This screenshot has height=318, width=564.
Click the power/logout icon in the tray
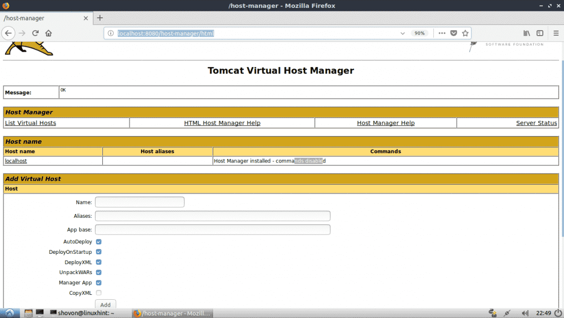point(558,313)
